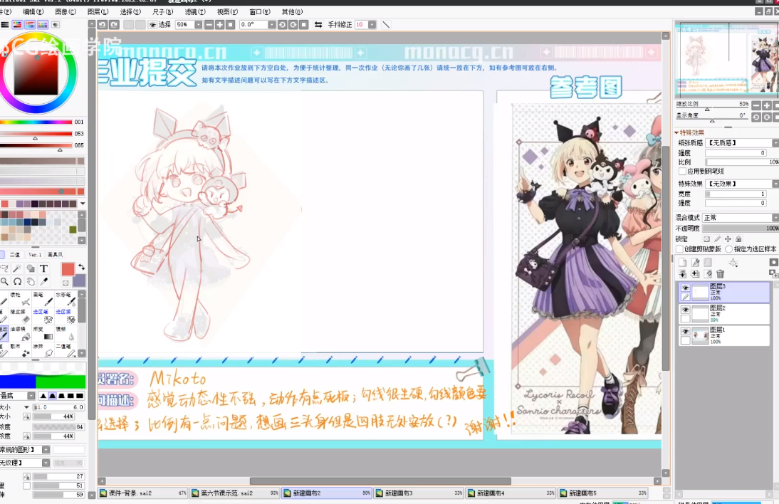
Task: Click the straight line drawing mode icon
Action: tap(385, 24)
